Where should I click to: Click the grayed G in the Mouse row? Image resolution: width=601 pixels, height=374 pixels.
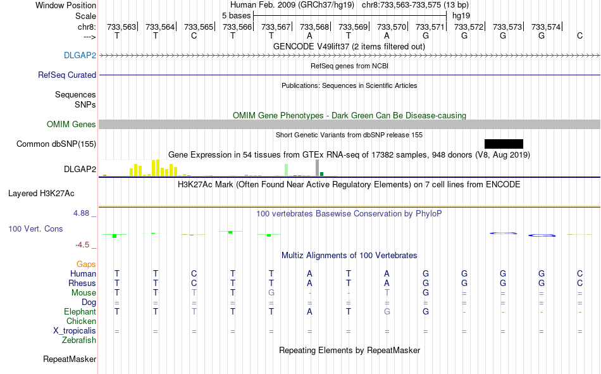[x=271, y=292]
